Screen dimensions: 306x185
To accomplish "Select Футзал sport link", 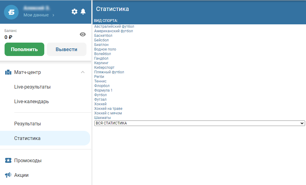I will click(100, 99).
